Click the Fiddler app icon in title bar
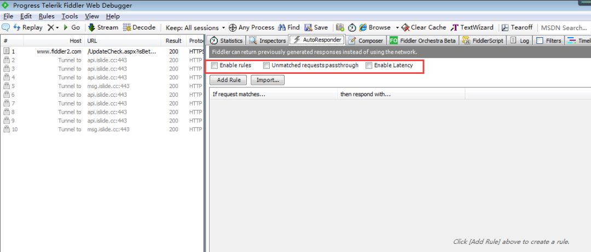This screenshot has width=591, height=252. [x=5, y=5]
